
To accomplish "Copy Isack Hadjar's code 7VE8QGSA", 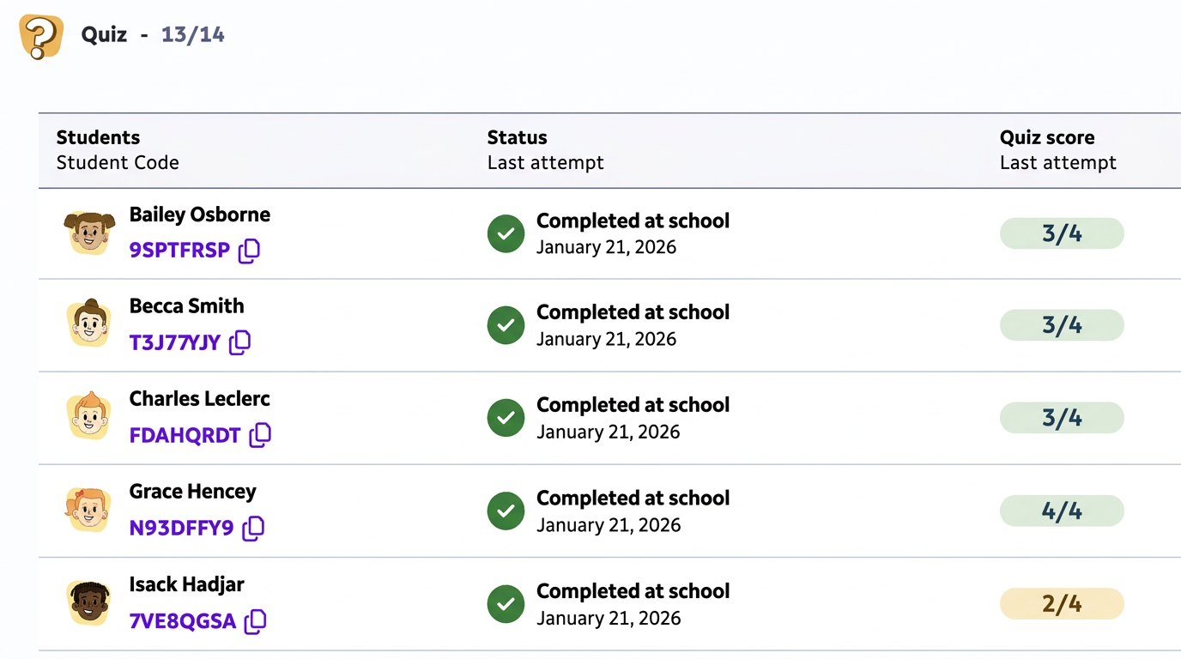I will (255, 621).
